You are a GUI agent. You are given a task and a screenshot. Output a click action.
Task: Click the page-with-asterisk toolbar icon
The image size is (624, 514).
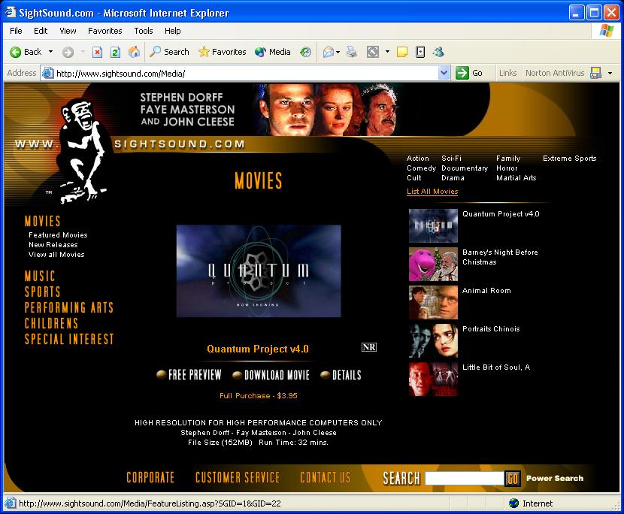(420, 52)
